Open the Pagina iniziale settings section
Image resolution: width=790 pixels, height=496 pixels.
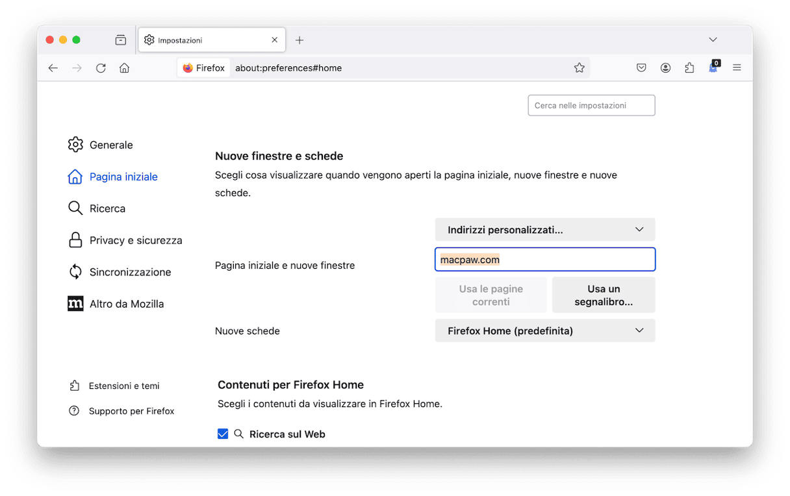tap(113, 177)
